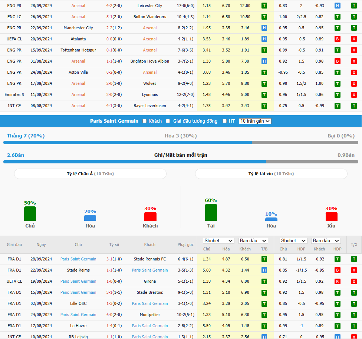Open Paris Saint Germain link in the Stade Rennais FC row
The height and width of the screenshot is (339, 362).
tap(78, 259)
